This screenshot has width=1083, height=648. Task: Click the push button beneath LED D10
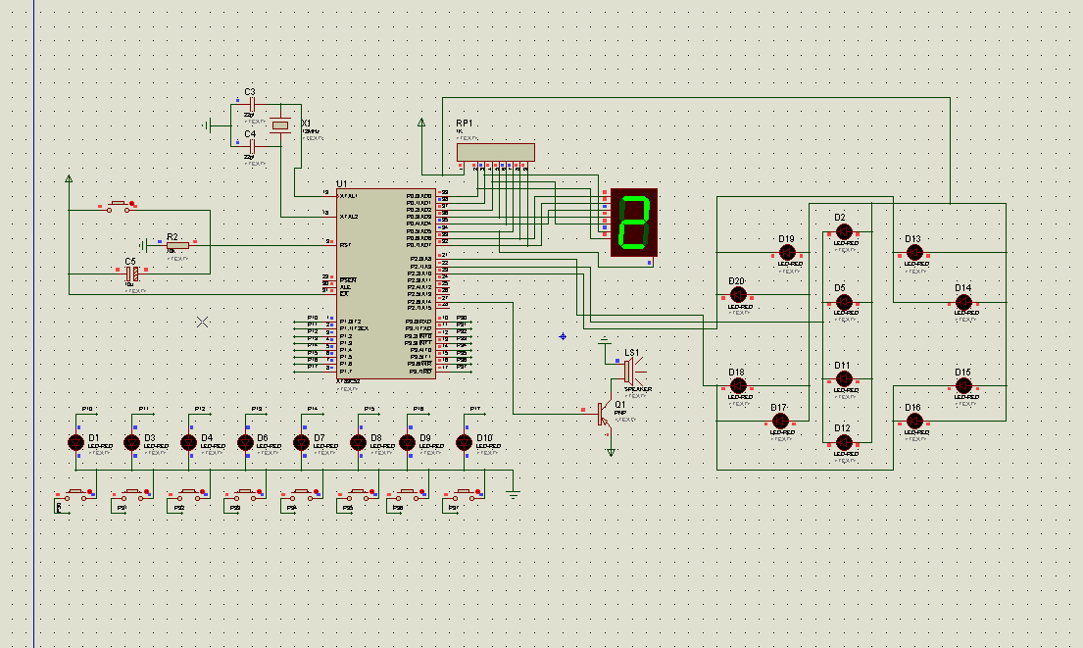pos(464,493)
